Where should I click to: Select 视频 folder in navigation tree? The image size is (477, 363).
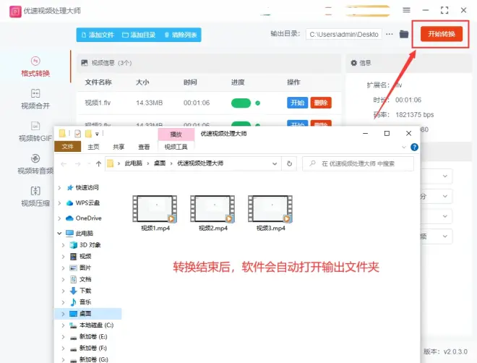pyautogui.click(x=85, y=257)
